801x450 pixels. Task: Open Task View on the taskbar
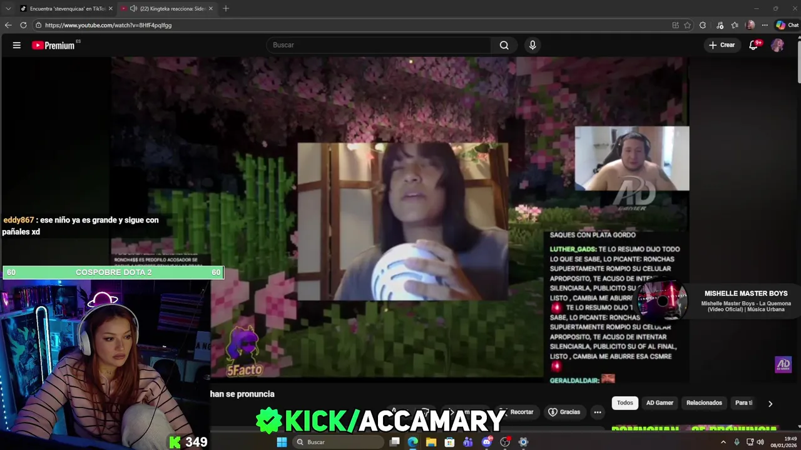coord(394,442)
